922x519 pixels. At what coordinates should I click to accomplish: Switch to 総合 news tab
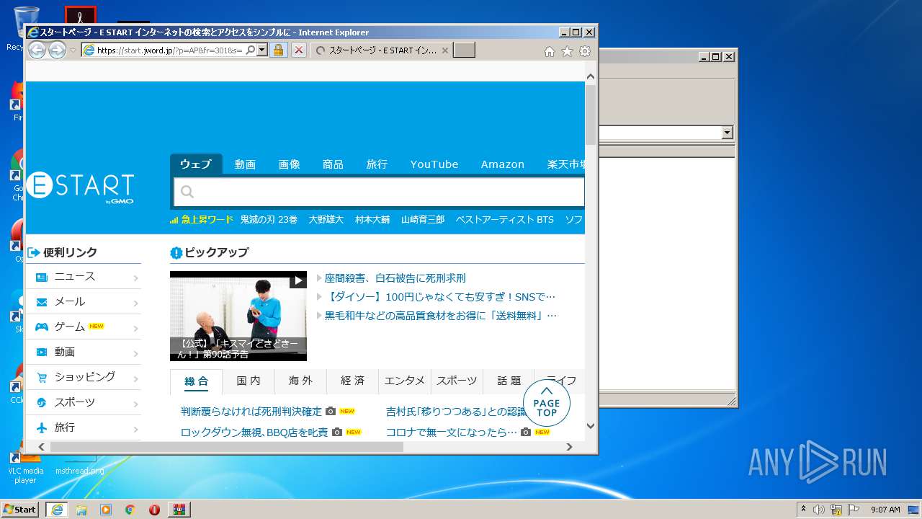coord(196,381)
